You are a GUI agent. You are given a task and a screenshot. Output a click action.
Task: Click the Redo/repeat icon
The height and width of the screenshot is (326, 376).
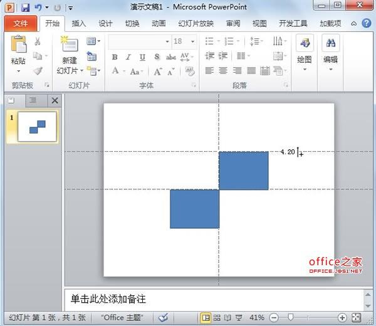[57, 8]
